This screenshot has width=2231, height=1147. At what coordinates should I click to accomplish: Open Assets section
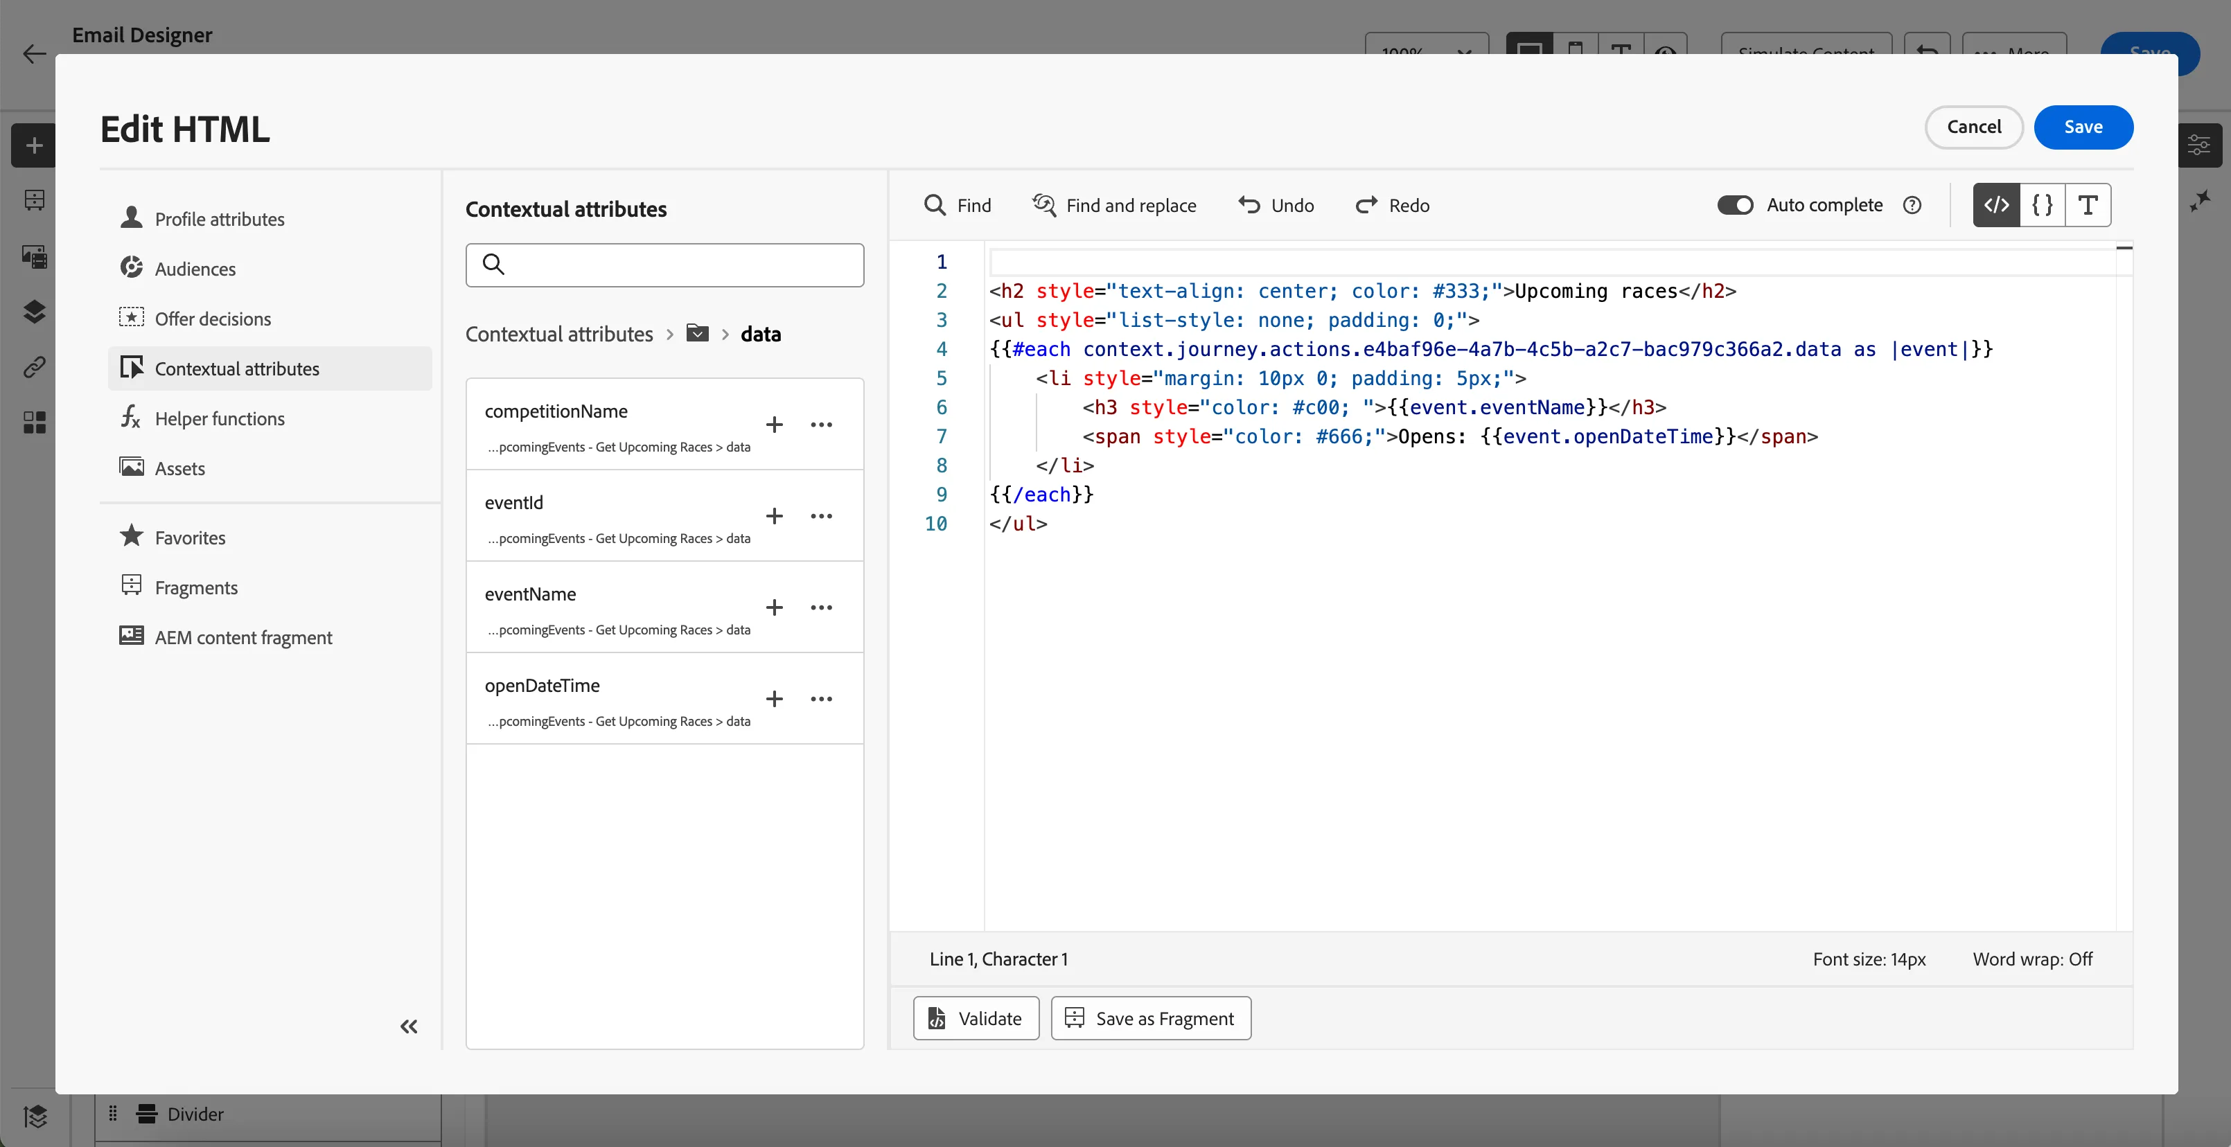(270, 468)
